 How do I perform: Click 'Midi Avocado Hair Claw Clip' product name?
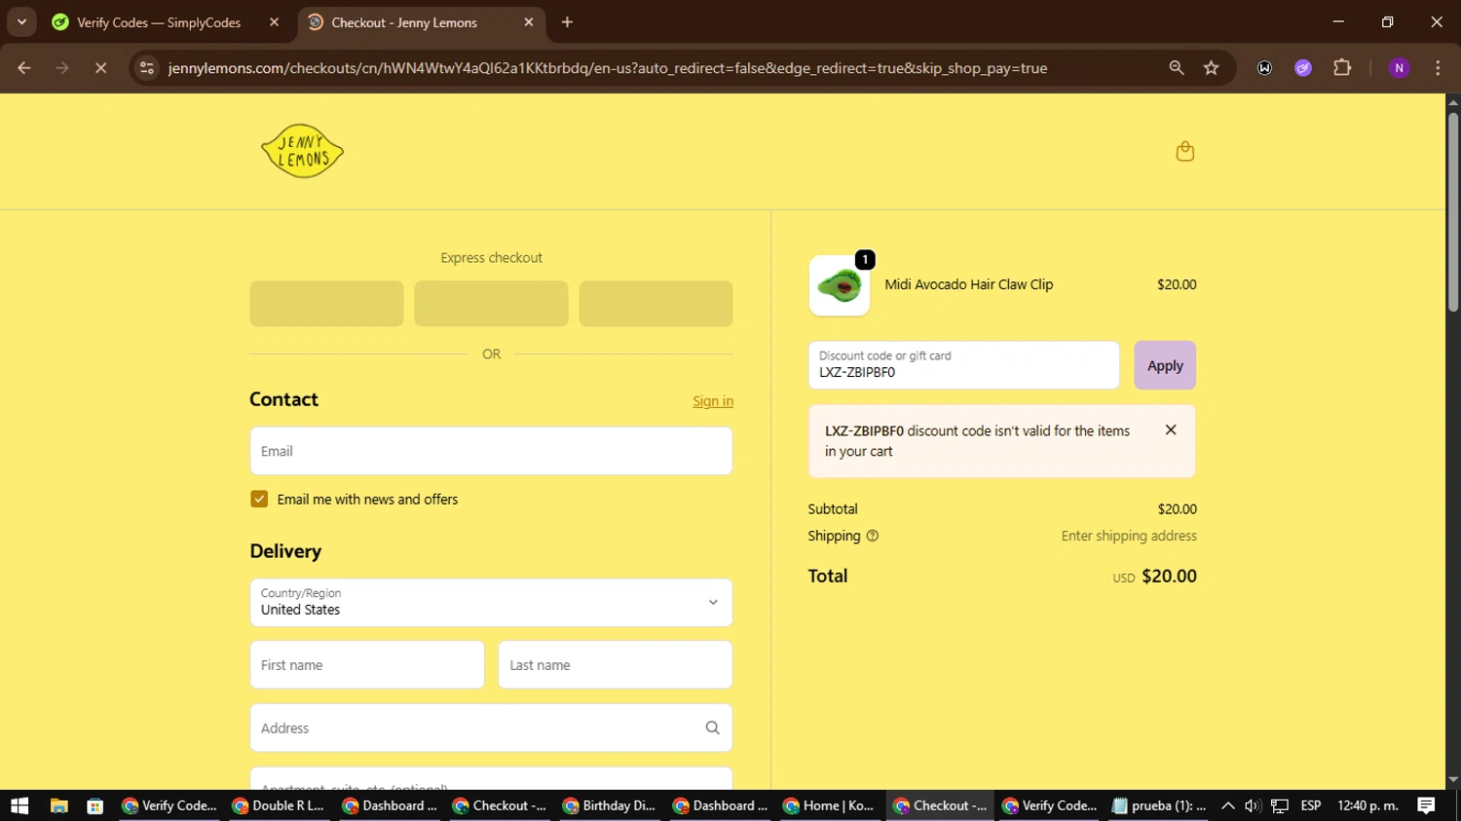[x=969, y=284]
